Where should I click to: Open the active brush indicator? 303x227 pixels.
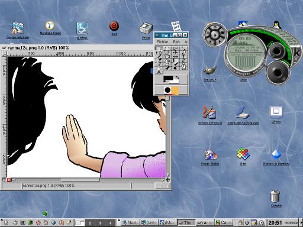167,90
